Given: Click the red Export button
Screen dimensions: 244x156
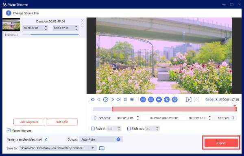Looking at the screenshot, I should (221, 143).
